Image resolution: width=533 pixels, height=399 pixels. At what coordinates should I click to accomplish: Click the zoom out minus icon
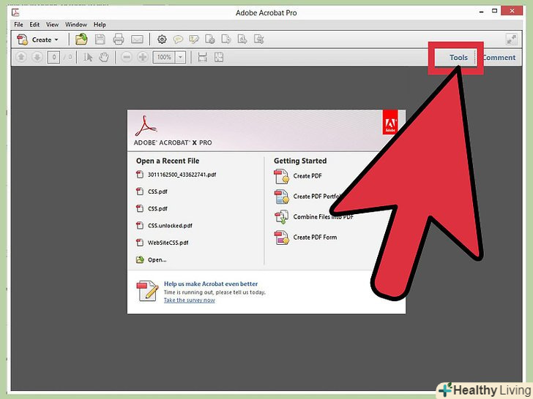(127, 57)
